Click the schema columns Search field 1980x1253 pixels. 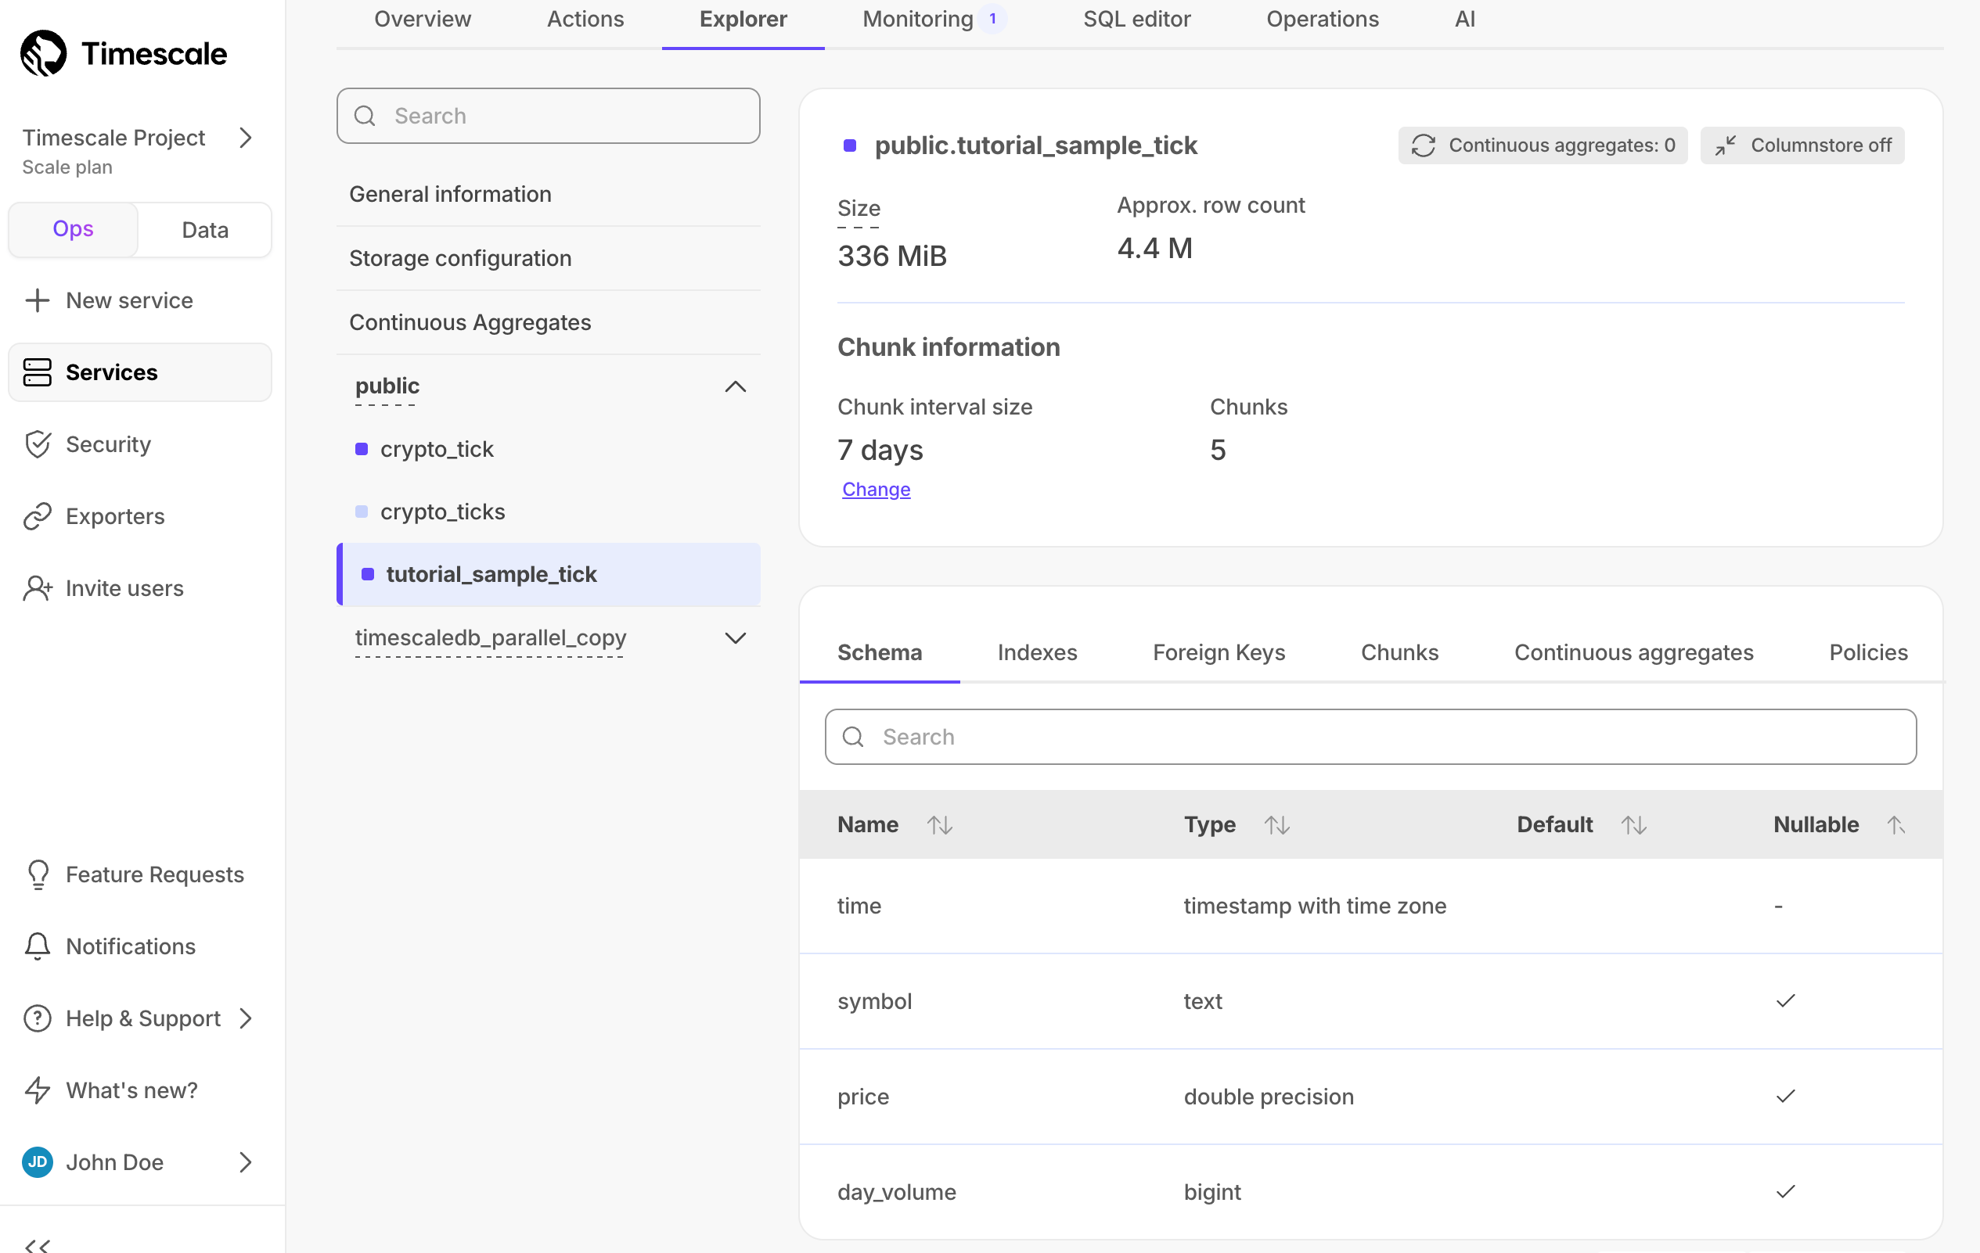coord(1370,737)
